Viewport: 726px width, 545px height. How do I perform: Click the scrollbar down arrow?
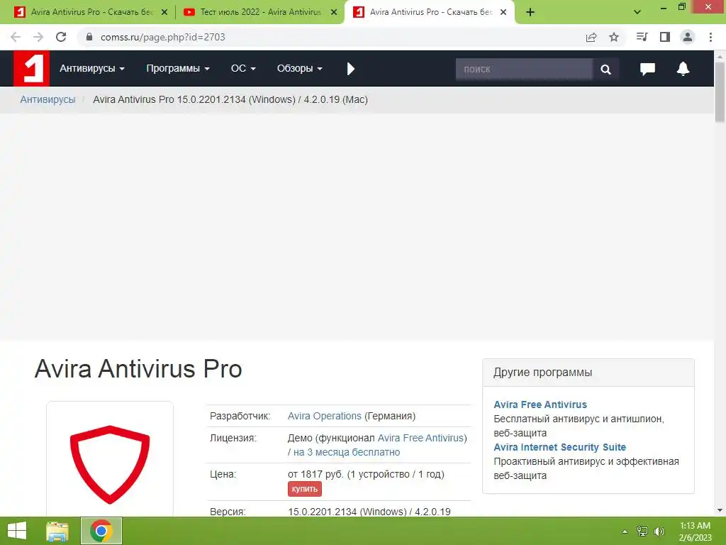720,510
